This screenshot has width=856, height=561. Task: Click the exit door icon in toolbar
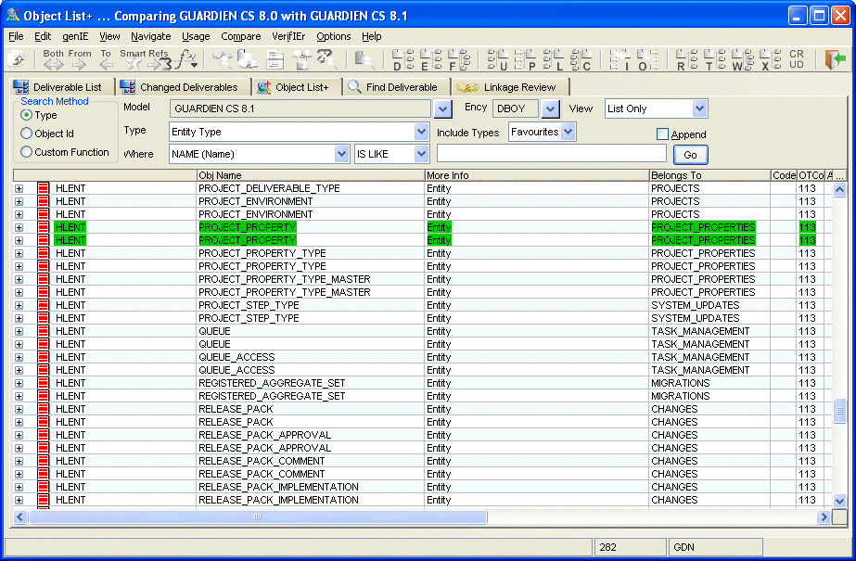pos(835,60)
